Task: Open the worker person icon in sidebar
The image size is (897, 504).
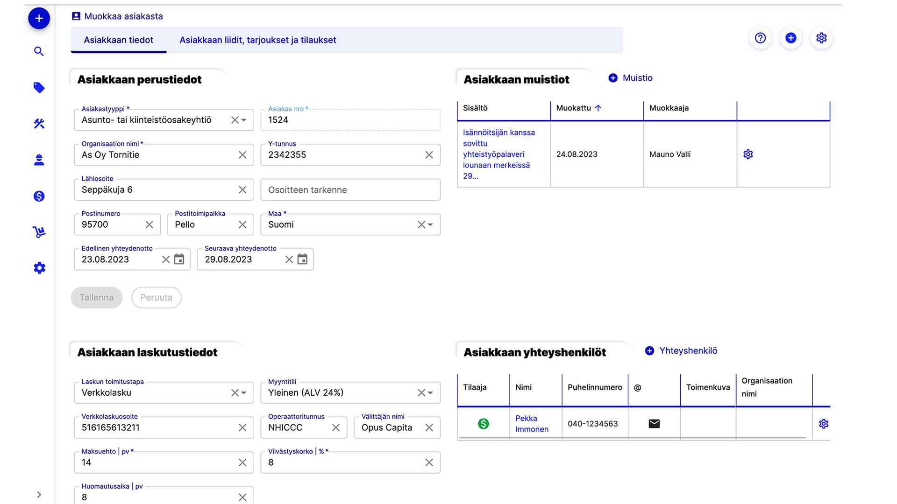Action: click(39, 160)
